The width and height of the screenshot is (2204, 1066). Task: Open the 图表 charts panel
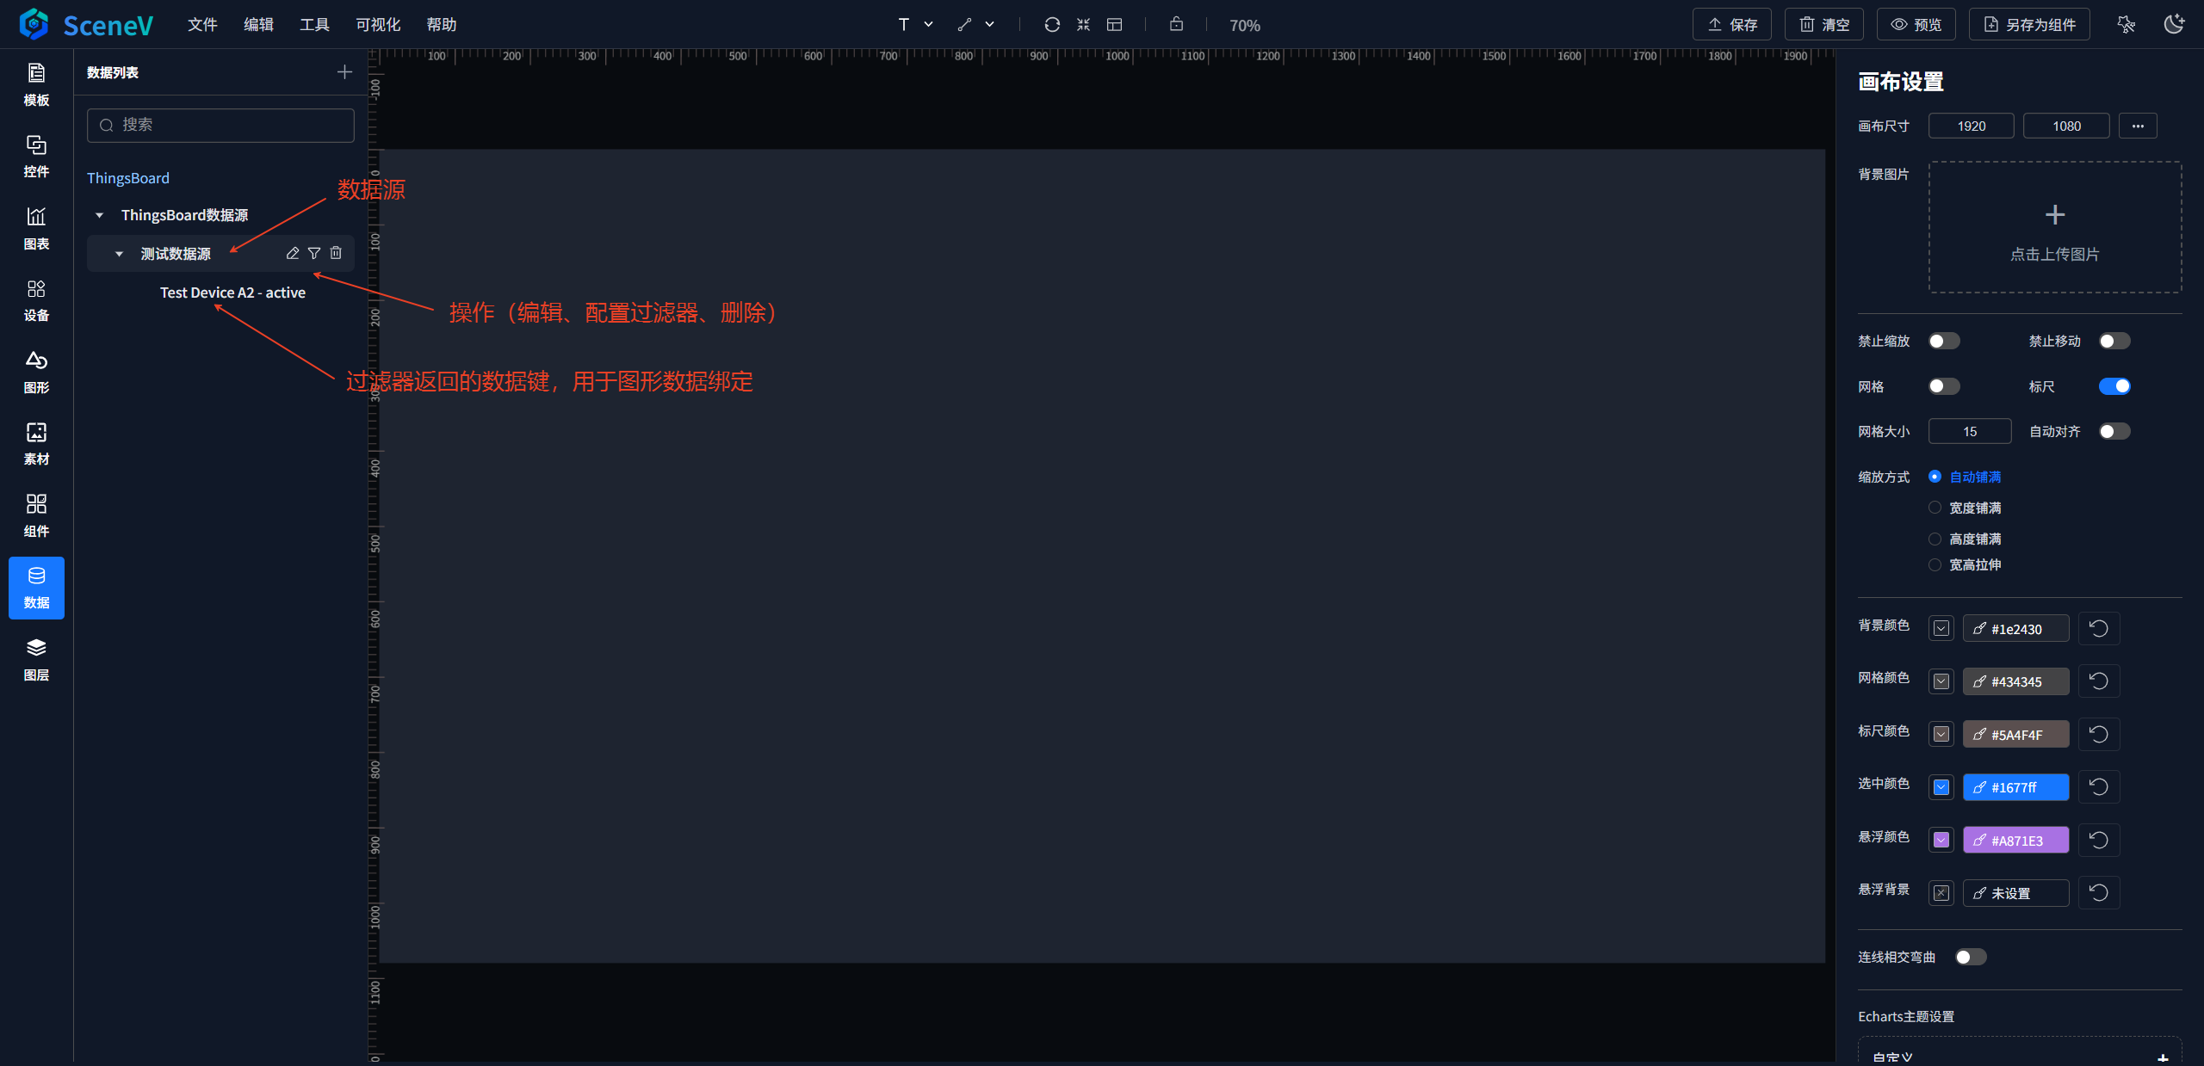click(x=36, y=229)
